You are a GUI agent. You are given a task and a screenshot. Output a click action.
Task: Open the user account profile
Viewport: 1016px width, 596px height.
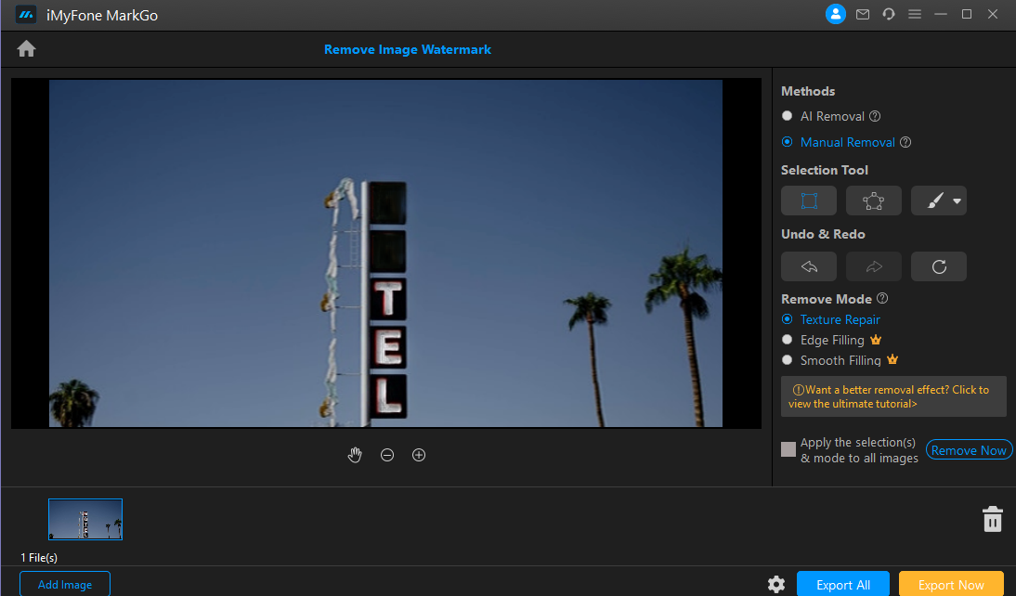[836, 14]
